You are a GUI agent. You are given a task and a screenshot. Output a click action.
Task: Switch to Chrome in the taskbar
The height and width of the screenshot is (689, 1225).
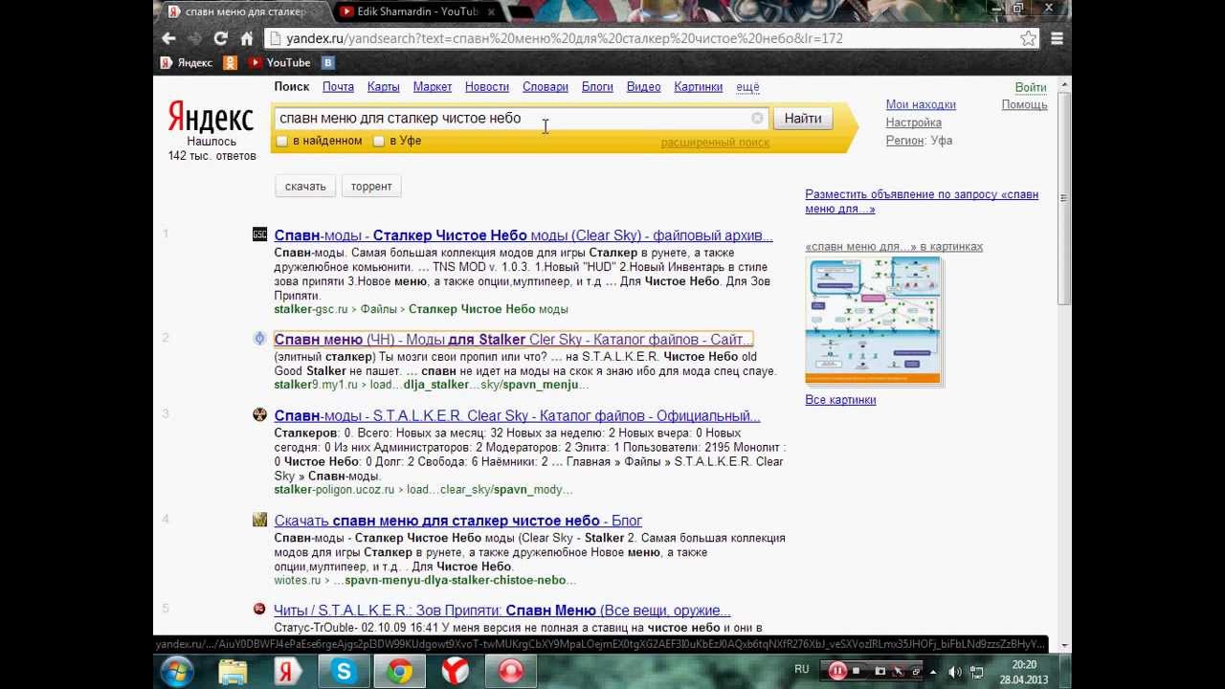point(399,672)
